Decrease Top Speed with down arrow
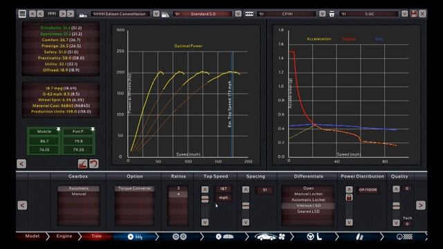 [205, 223]
